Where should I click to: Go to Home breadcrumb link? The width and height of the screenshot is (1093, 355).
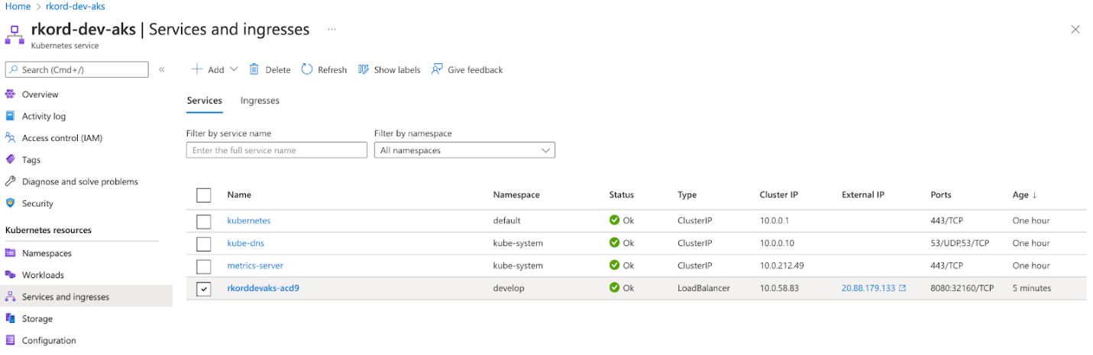pyautogui.click(x=18, y=6)
